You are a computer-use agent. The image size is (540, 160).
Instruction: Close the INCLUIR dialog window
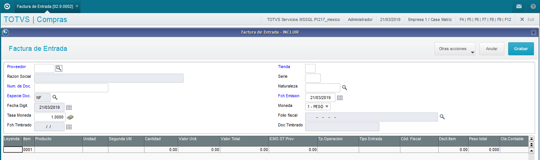(533, 33)
